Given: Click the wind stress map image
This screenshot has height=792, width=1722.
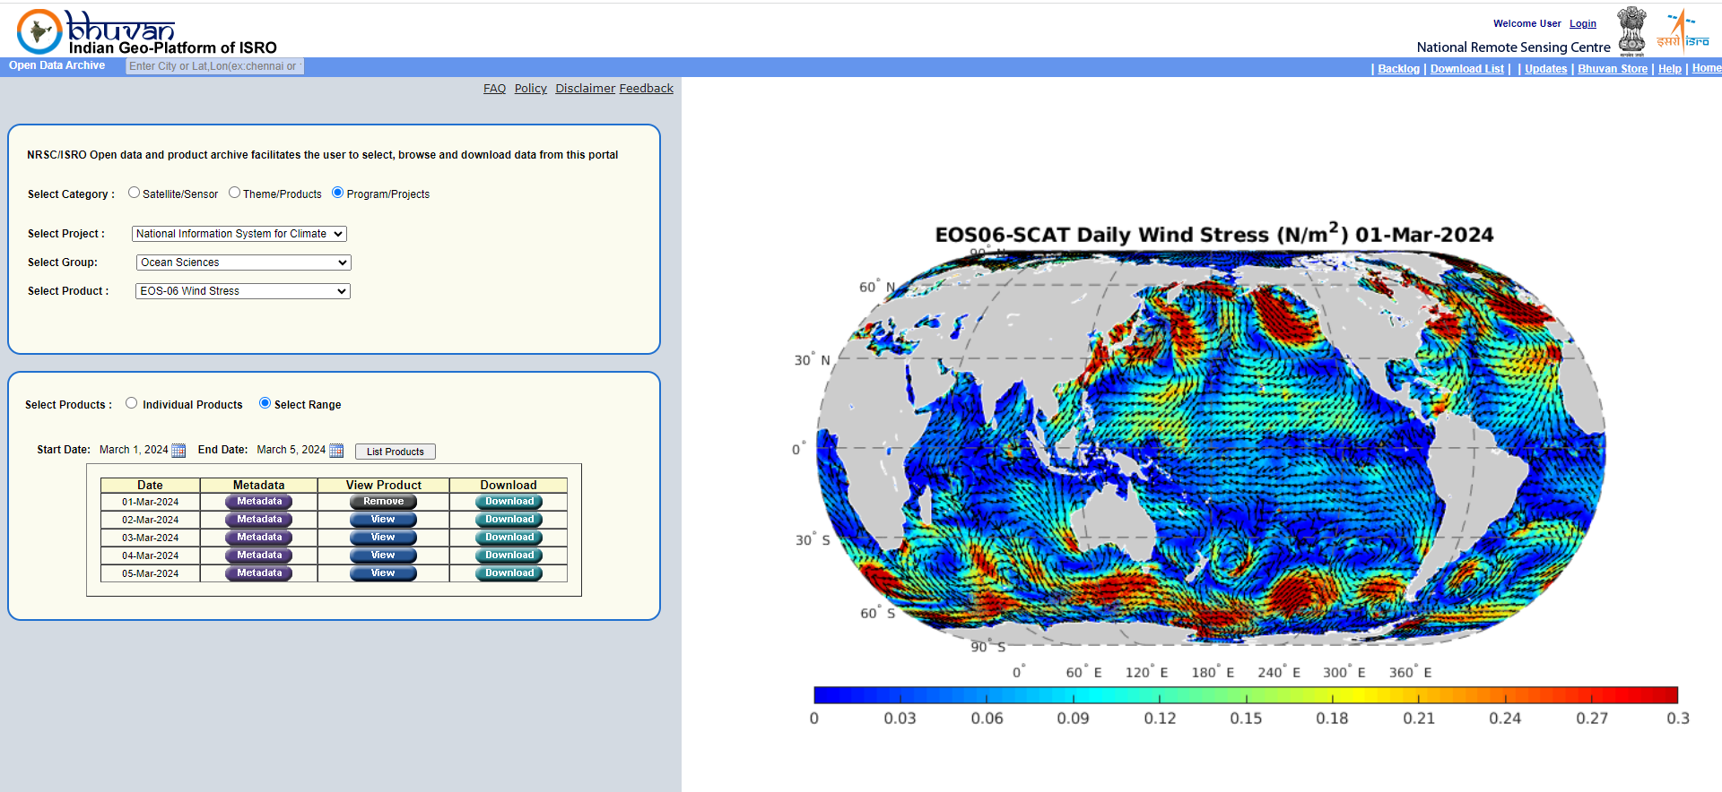Looking at the screenshot, I should (x=1211, y=448).
